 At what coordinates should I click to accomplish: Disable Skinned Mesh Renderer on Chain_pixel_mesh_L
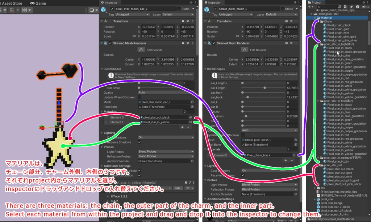[x=214, y=43]
